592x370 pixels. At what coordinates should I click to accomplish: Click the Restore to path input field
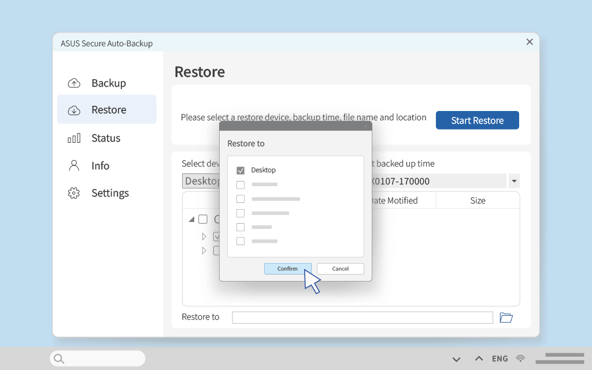(x=362, y=317)
